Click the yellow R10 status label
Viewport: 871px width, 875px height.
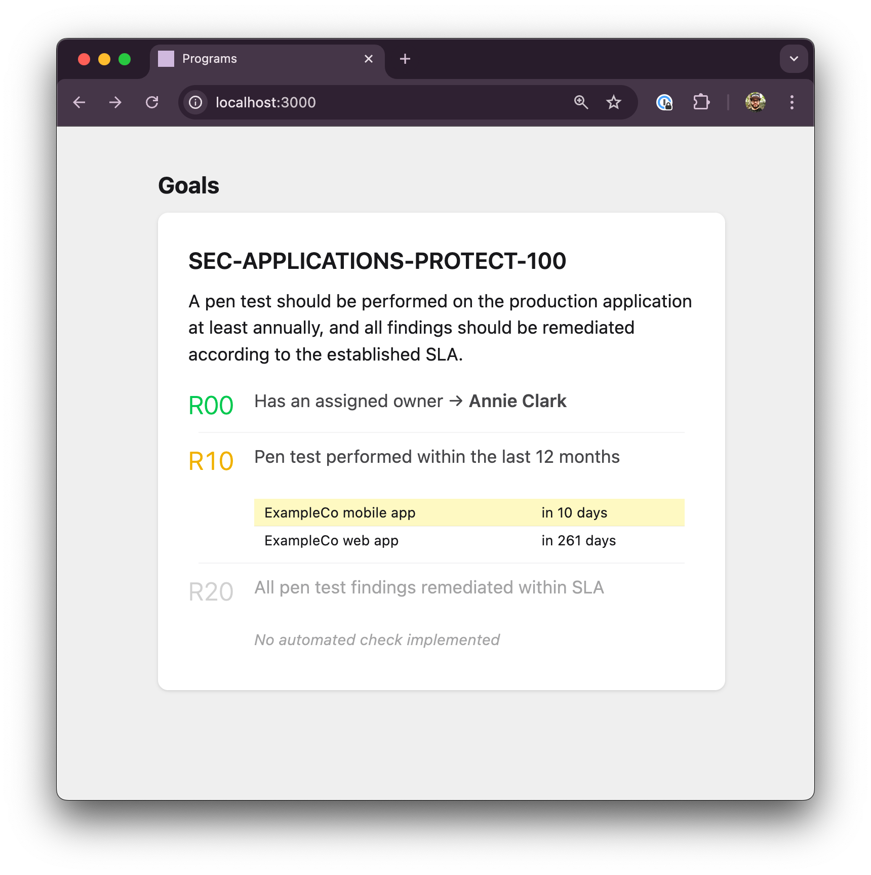(x=211, y=461)
